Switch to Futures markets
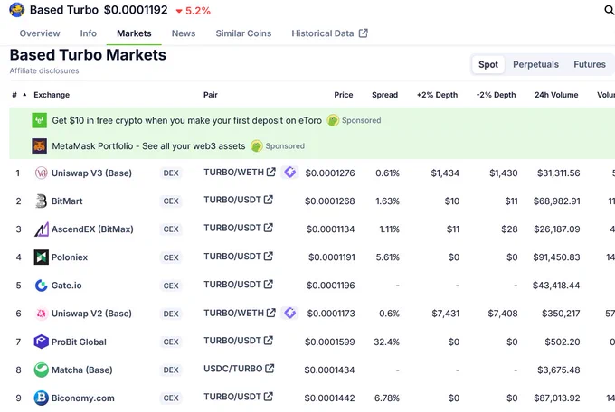The height and width of the screenshot is (412, 615). [x=590, y=64]
